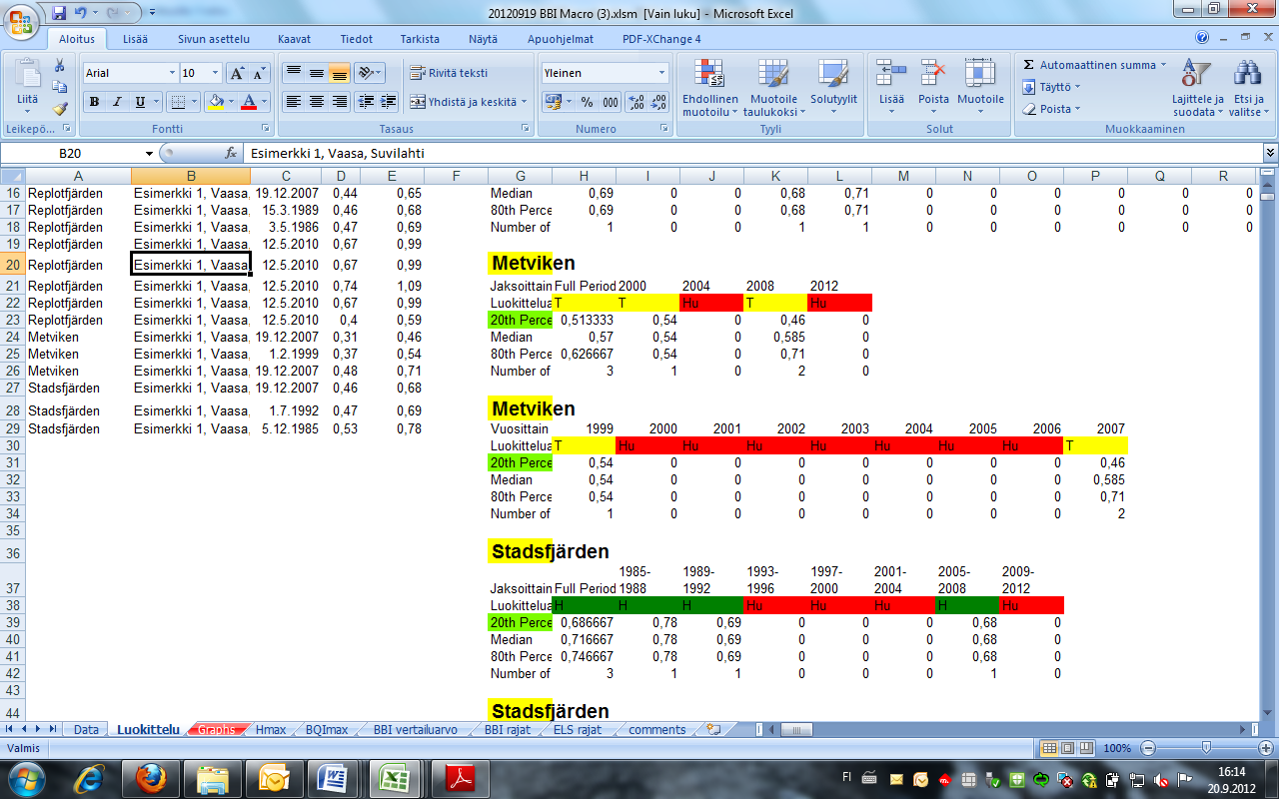The image size is (1279, 799).
Task: Select the Format Painter brush
Action: click(x=59, y=109)
